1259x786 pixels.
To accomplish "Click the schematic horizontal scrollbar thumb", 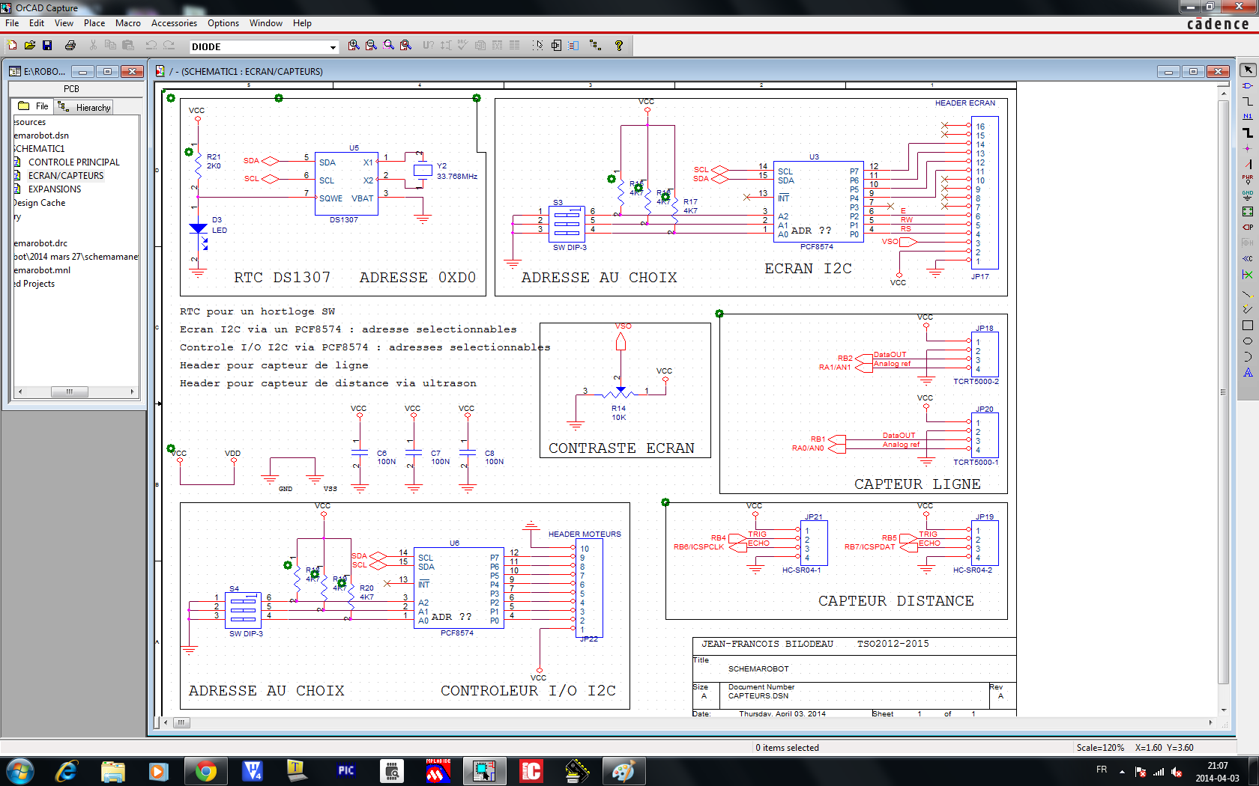I will tap(182, 722).
